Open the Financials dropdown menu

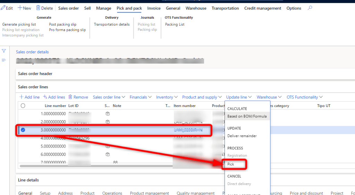click(x=141, y=97)
